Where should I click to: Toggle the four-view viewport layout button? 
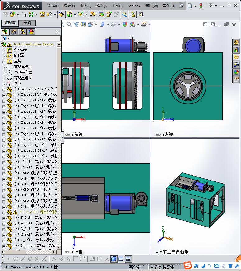point(128,259)
